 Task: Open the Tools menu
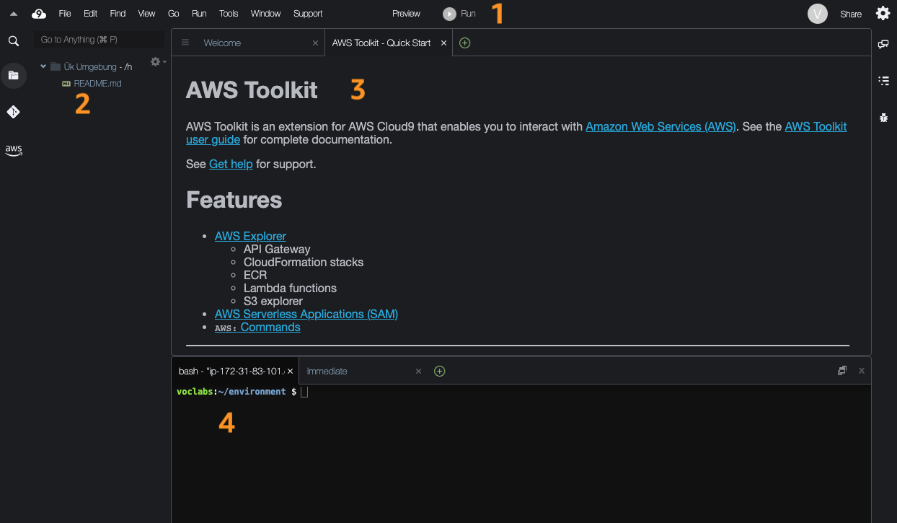pos(229,13)
